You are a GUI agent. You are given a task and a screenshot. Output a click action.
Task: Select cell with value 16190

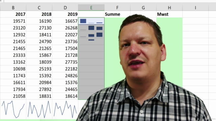click(x=39, y=21)
